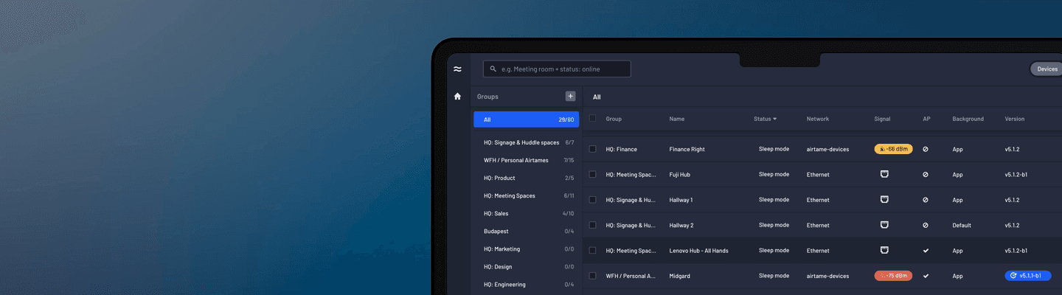Click the -75 dBm signal badge
1062x295 pixels.
click(x=893, y=276)
